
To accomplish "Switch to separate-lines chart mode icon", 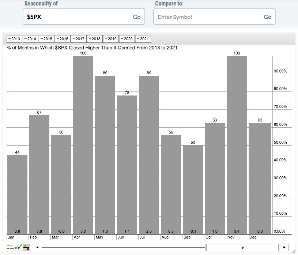I will click(11, 247).
